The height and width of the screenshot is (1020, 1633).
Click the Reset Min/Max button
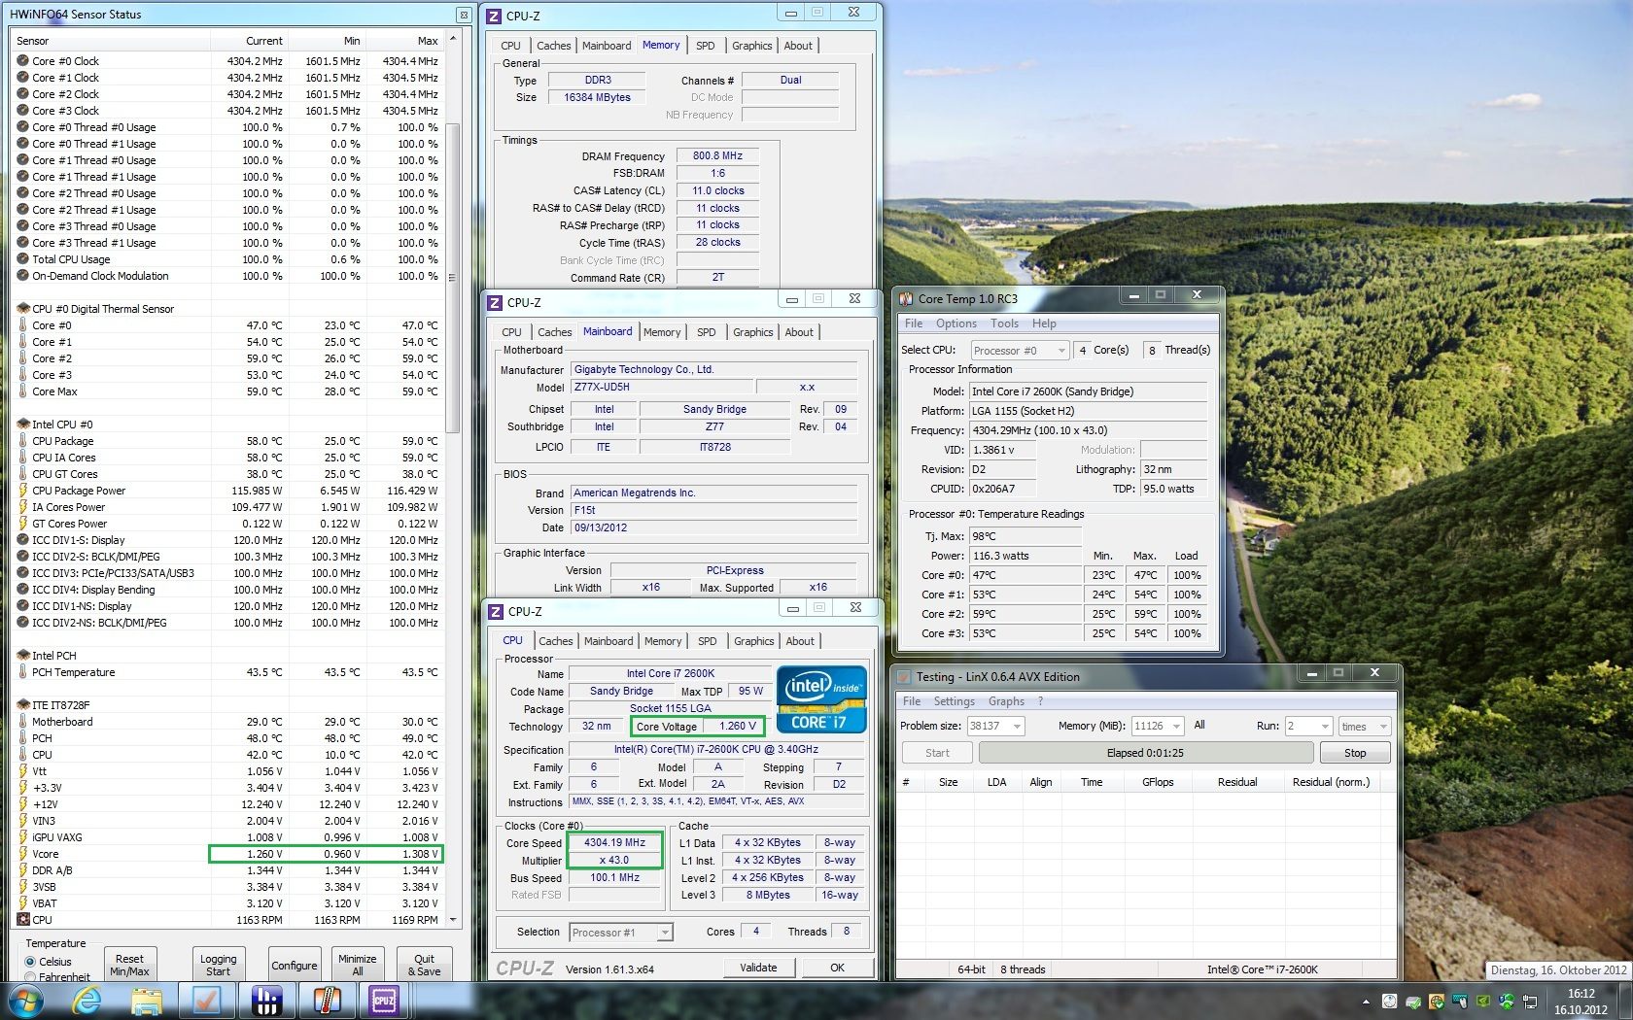(129, 965)
